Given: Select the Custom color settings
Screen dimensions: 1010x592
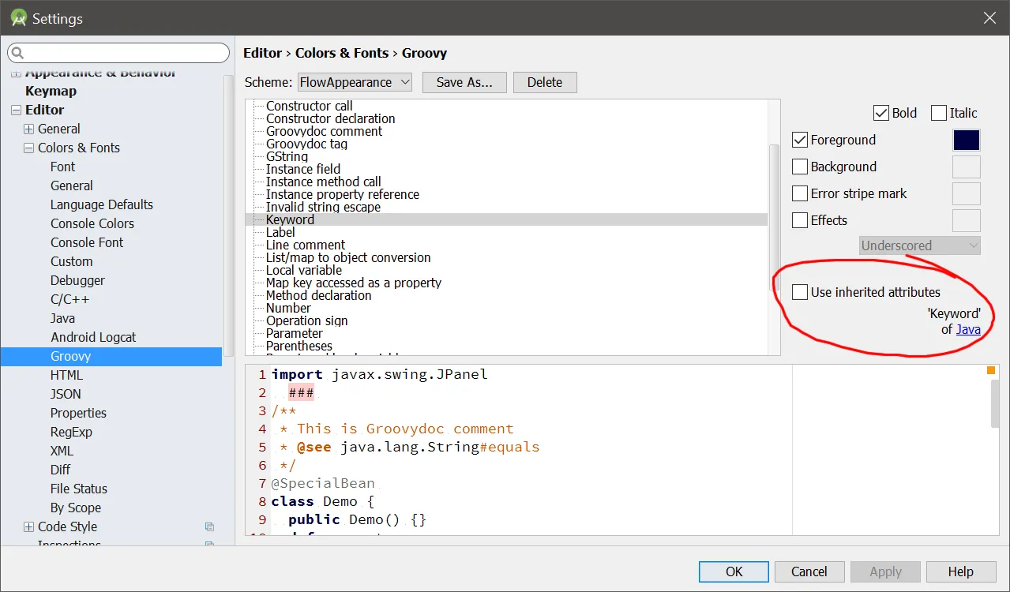Looking at the screenshot, I should tap(72, 261).
